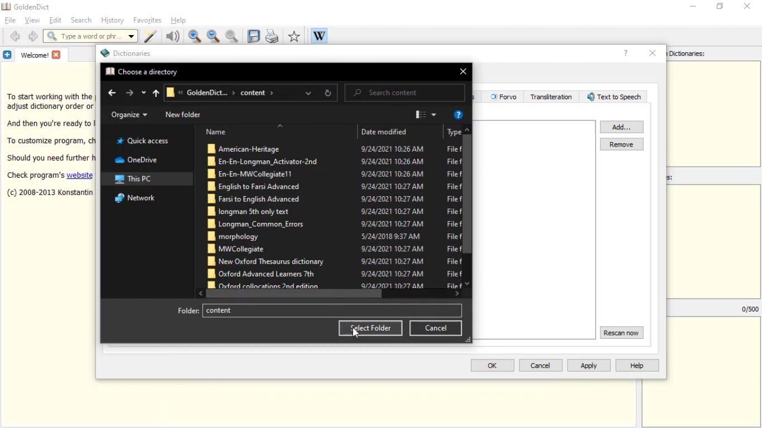Click chevron after GoldenDict in address path
This screenshot has height=428, width=762.
[233, 93]
